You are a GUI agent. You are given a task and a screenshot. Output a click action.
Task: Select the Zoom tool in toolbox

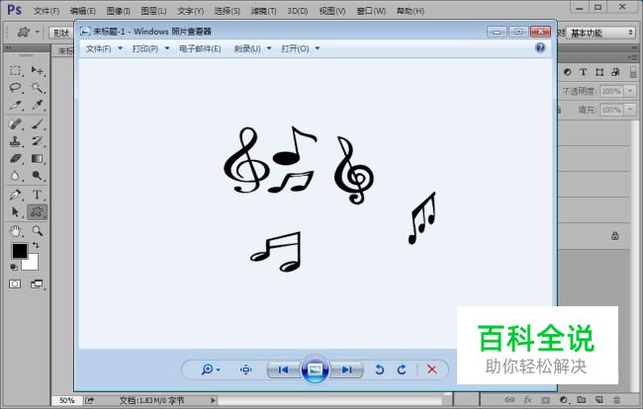point(38,231)
